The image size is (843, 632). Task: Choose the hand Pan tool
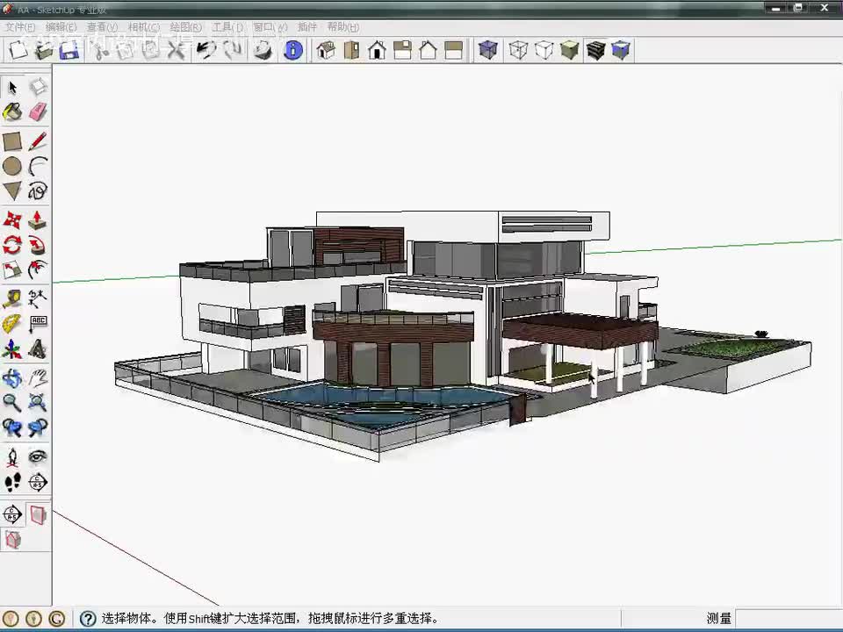(38, 378)
